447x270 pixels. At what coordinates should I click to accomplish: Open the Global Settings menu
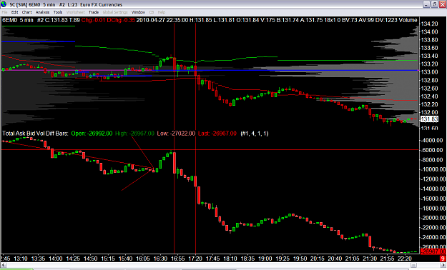(x=115, y=12)
